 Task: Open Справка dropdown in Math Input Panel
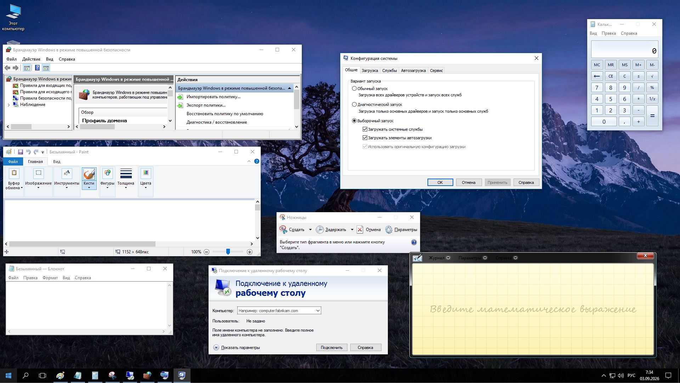[506, 258]
